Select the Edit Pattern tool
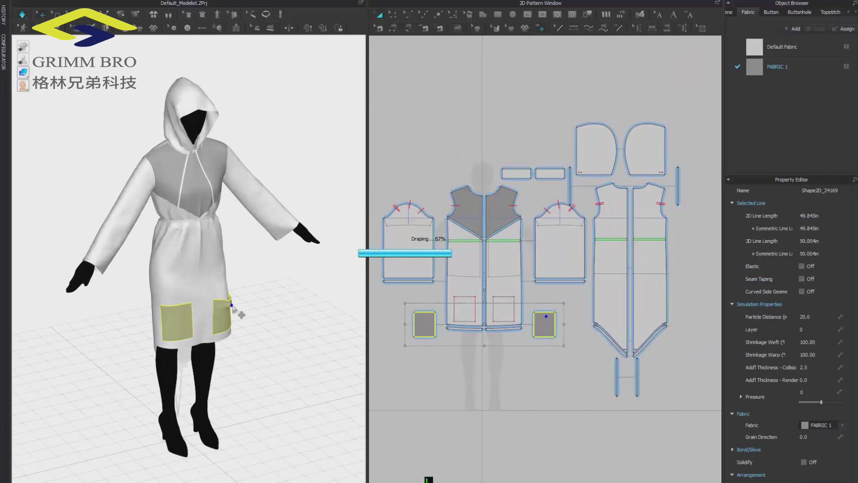Screen dimensions: 858x483 tap(379, 14)
